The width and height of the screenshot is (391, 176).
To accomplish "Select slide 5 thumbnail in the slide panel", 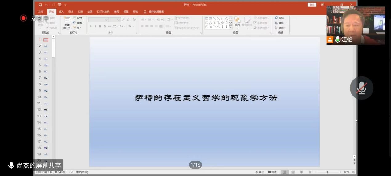I will 46,65.
